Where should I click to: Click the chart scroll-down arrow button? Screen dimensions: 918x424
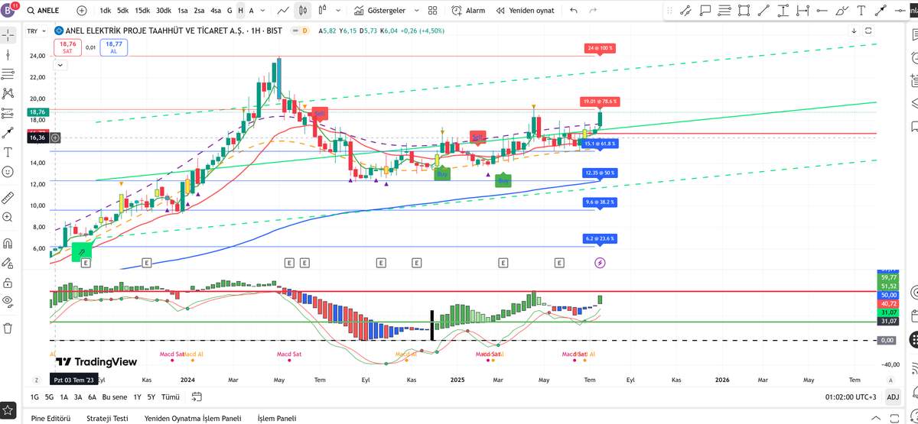(x=854, y=31)
